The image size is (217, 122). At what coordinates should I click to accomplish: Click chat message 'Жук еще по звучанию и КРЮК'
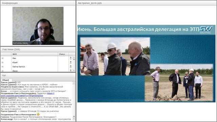point(29,84)
